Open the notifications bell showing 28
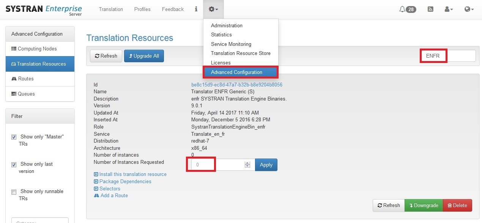Image resolution: width=482 pixels, height=223 pixels. coord(408,9)
